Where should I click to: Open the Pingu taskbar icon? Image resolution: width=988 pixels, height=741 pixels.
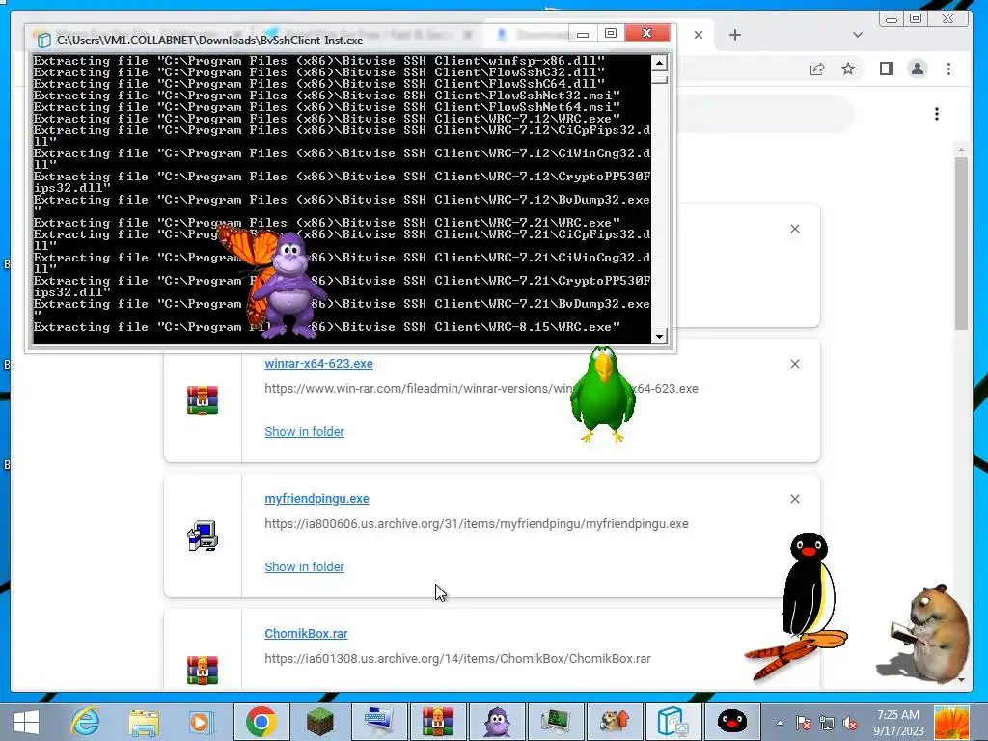731,721
